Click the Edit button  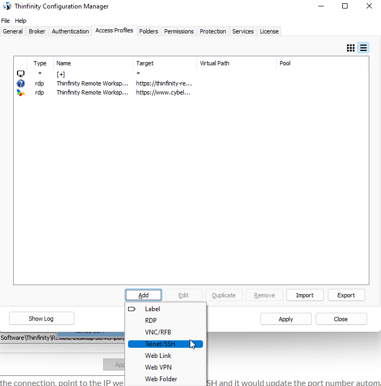[x=184, y=295]
